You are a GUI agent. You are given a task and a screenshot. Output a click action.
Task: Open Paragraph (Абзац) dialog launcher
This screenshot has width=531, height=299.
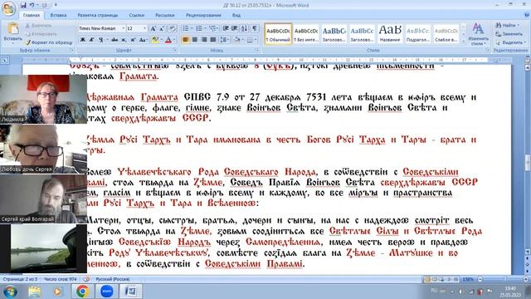(x=257, y=50)
